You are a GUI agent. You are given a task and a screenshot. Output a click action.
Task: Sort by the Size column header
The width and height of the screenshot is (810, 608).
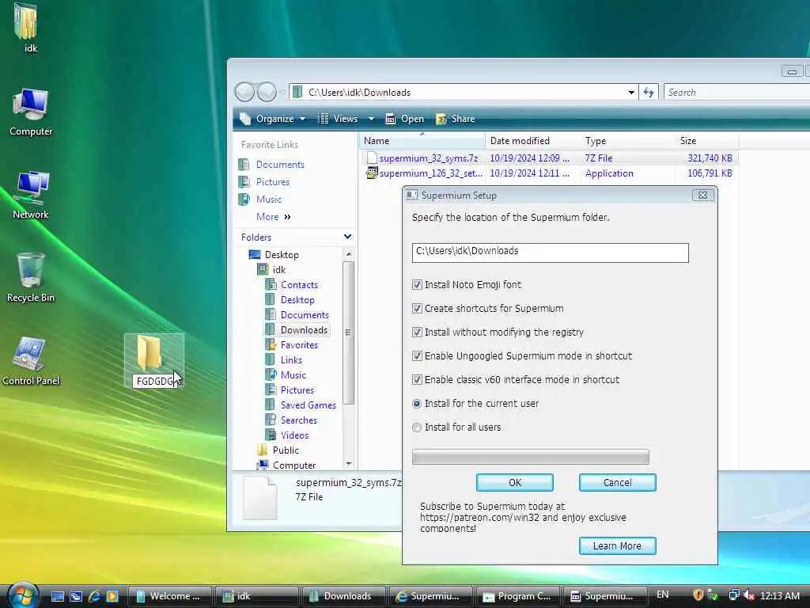click(x=706, y=141)
